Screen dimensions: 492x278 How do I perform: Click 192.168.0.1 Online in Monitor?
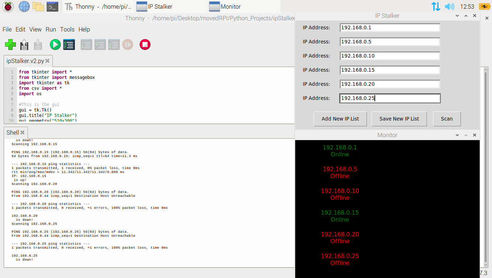[x=340, y=151]
